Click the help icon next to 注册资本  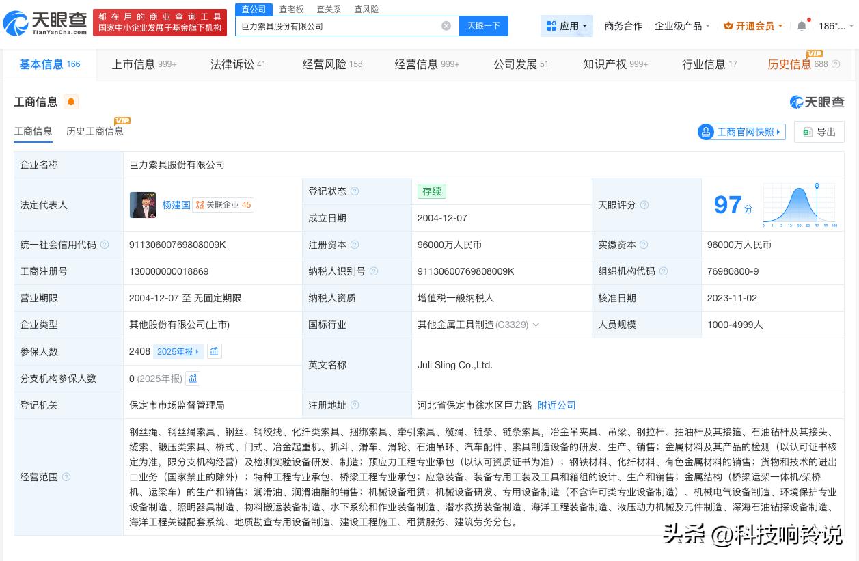tap(355, 245)
